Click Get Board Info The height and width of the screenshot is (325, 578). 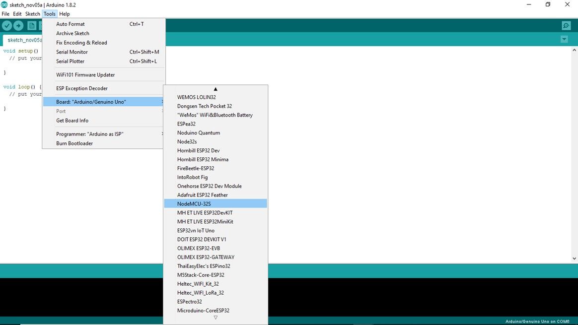[x=103, y=121]
